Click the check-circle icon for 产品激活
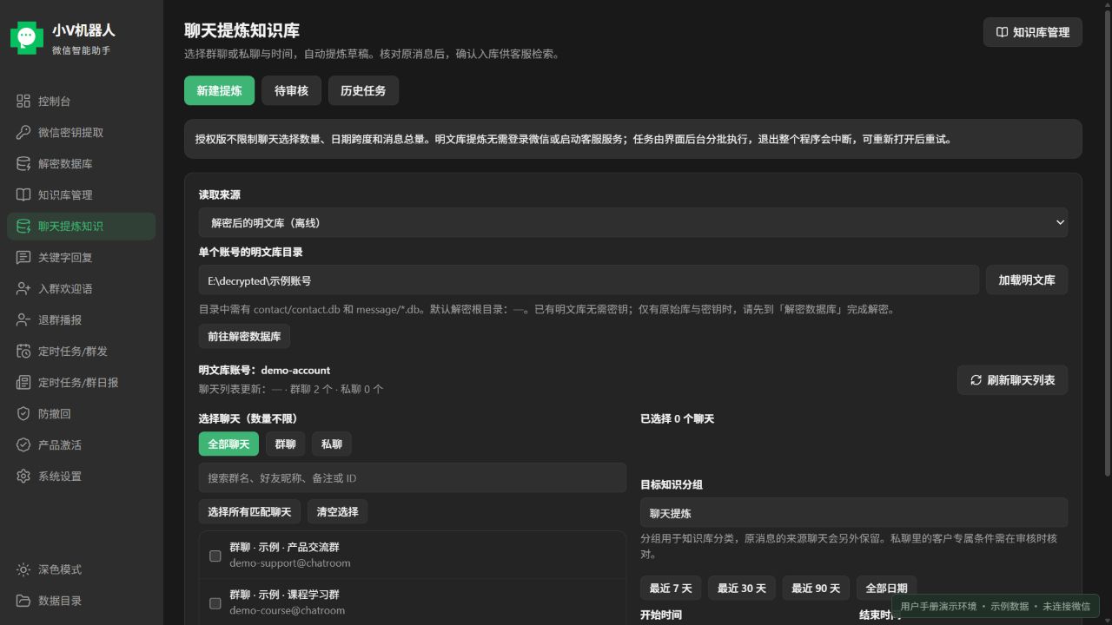The width and height of the screenshot is (1112, 625). (x=23, y=445)
